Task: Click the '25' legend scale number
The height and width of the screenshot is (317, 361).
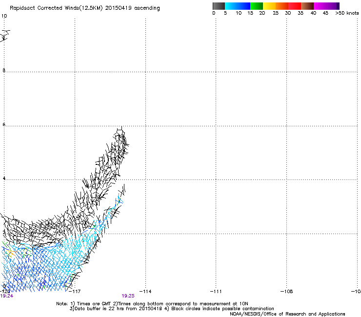Action: (x=276, y=13)
